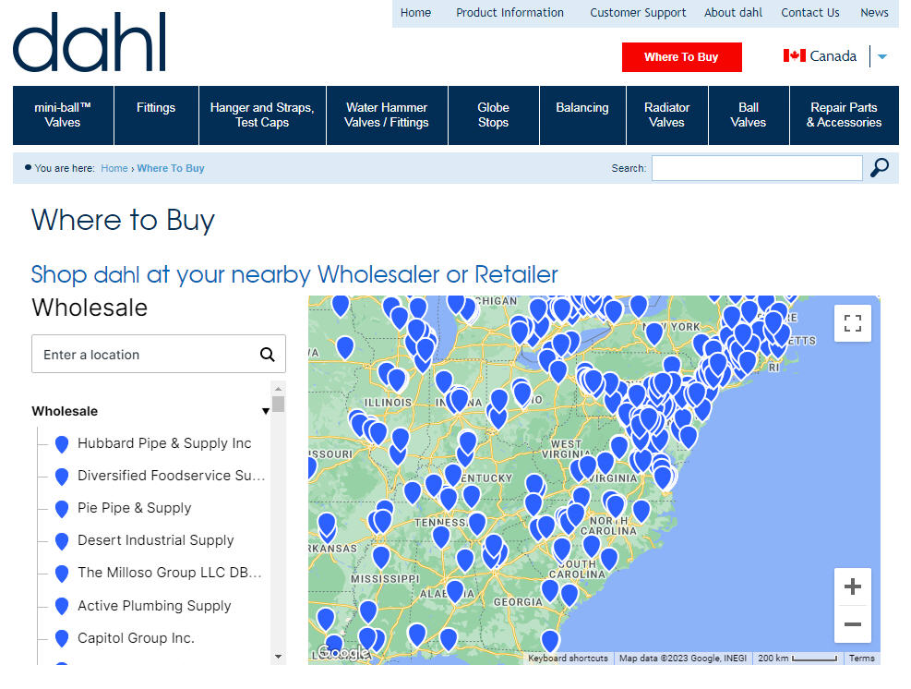Click scrollbar down arrow in wholesaler list
The image size is (911, 689).
tap(279, 657)
